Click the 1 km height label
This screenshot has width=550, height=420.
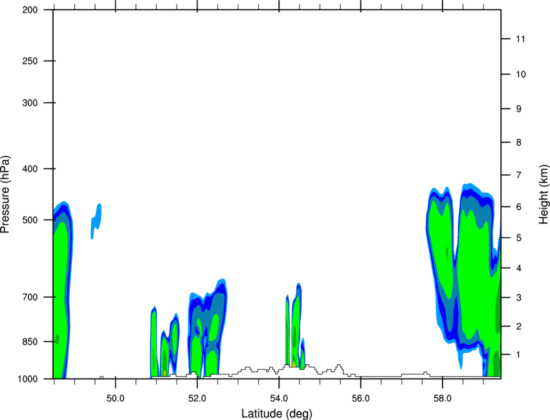click(519, 355)
